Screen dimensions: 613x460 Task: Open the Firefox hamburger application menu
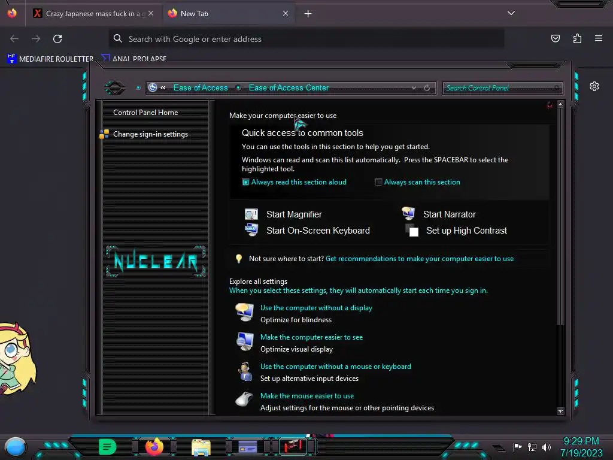pyautogui.click(x=599, y=38)
